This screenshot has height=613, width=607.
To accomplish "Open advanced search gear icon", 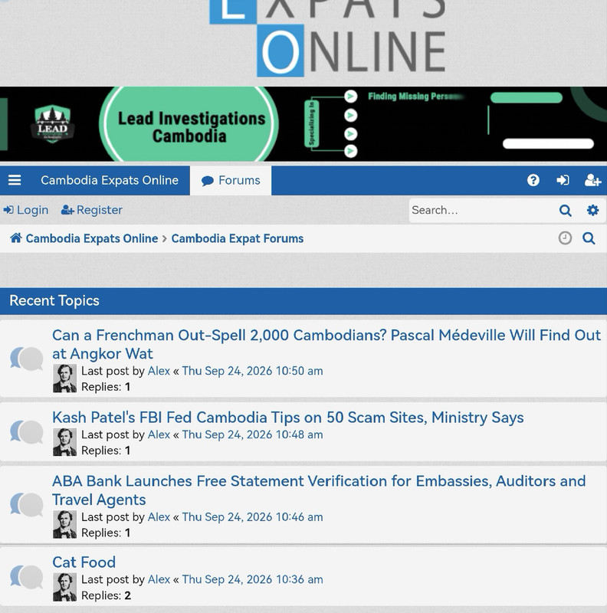I will point(593,210).
